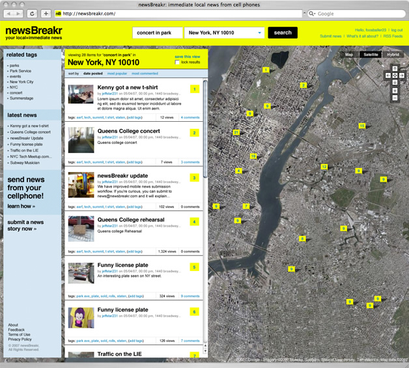Click the nB favicon in address bar
This screenshot has width=409, height=368.
[x=58, y=14]
